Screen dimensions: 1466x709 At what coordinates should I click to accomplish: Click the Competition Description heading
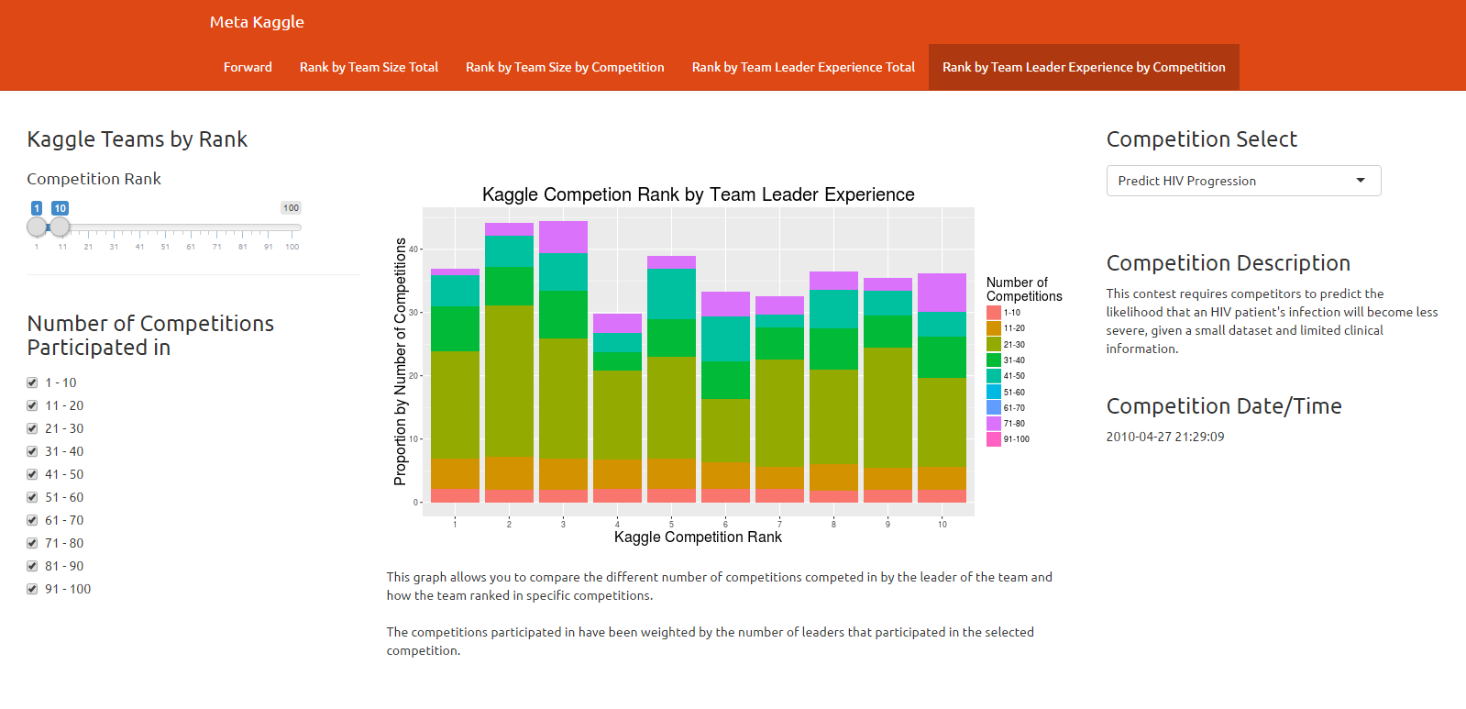[x=1228, y=263]
